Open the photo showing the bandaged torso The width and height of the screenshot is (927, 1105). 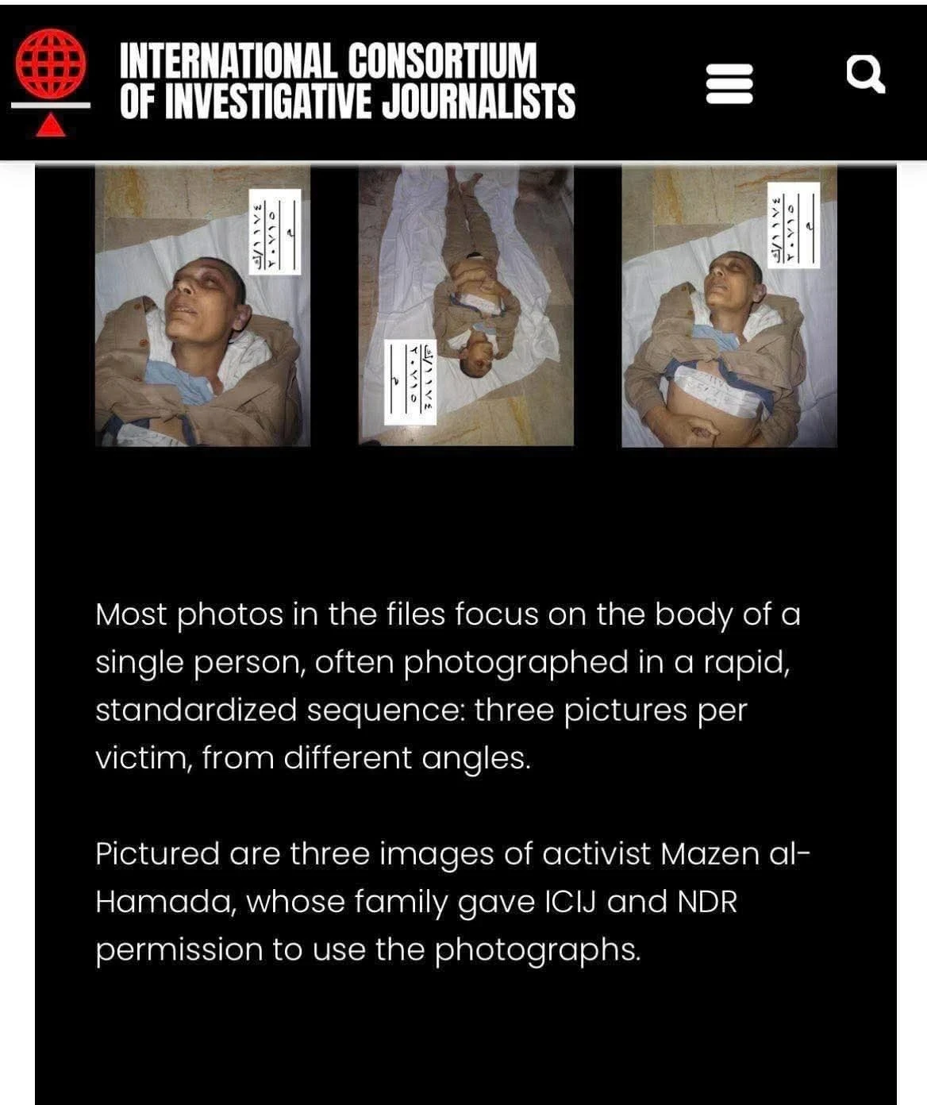pos(729,306)
